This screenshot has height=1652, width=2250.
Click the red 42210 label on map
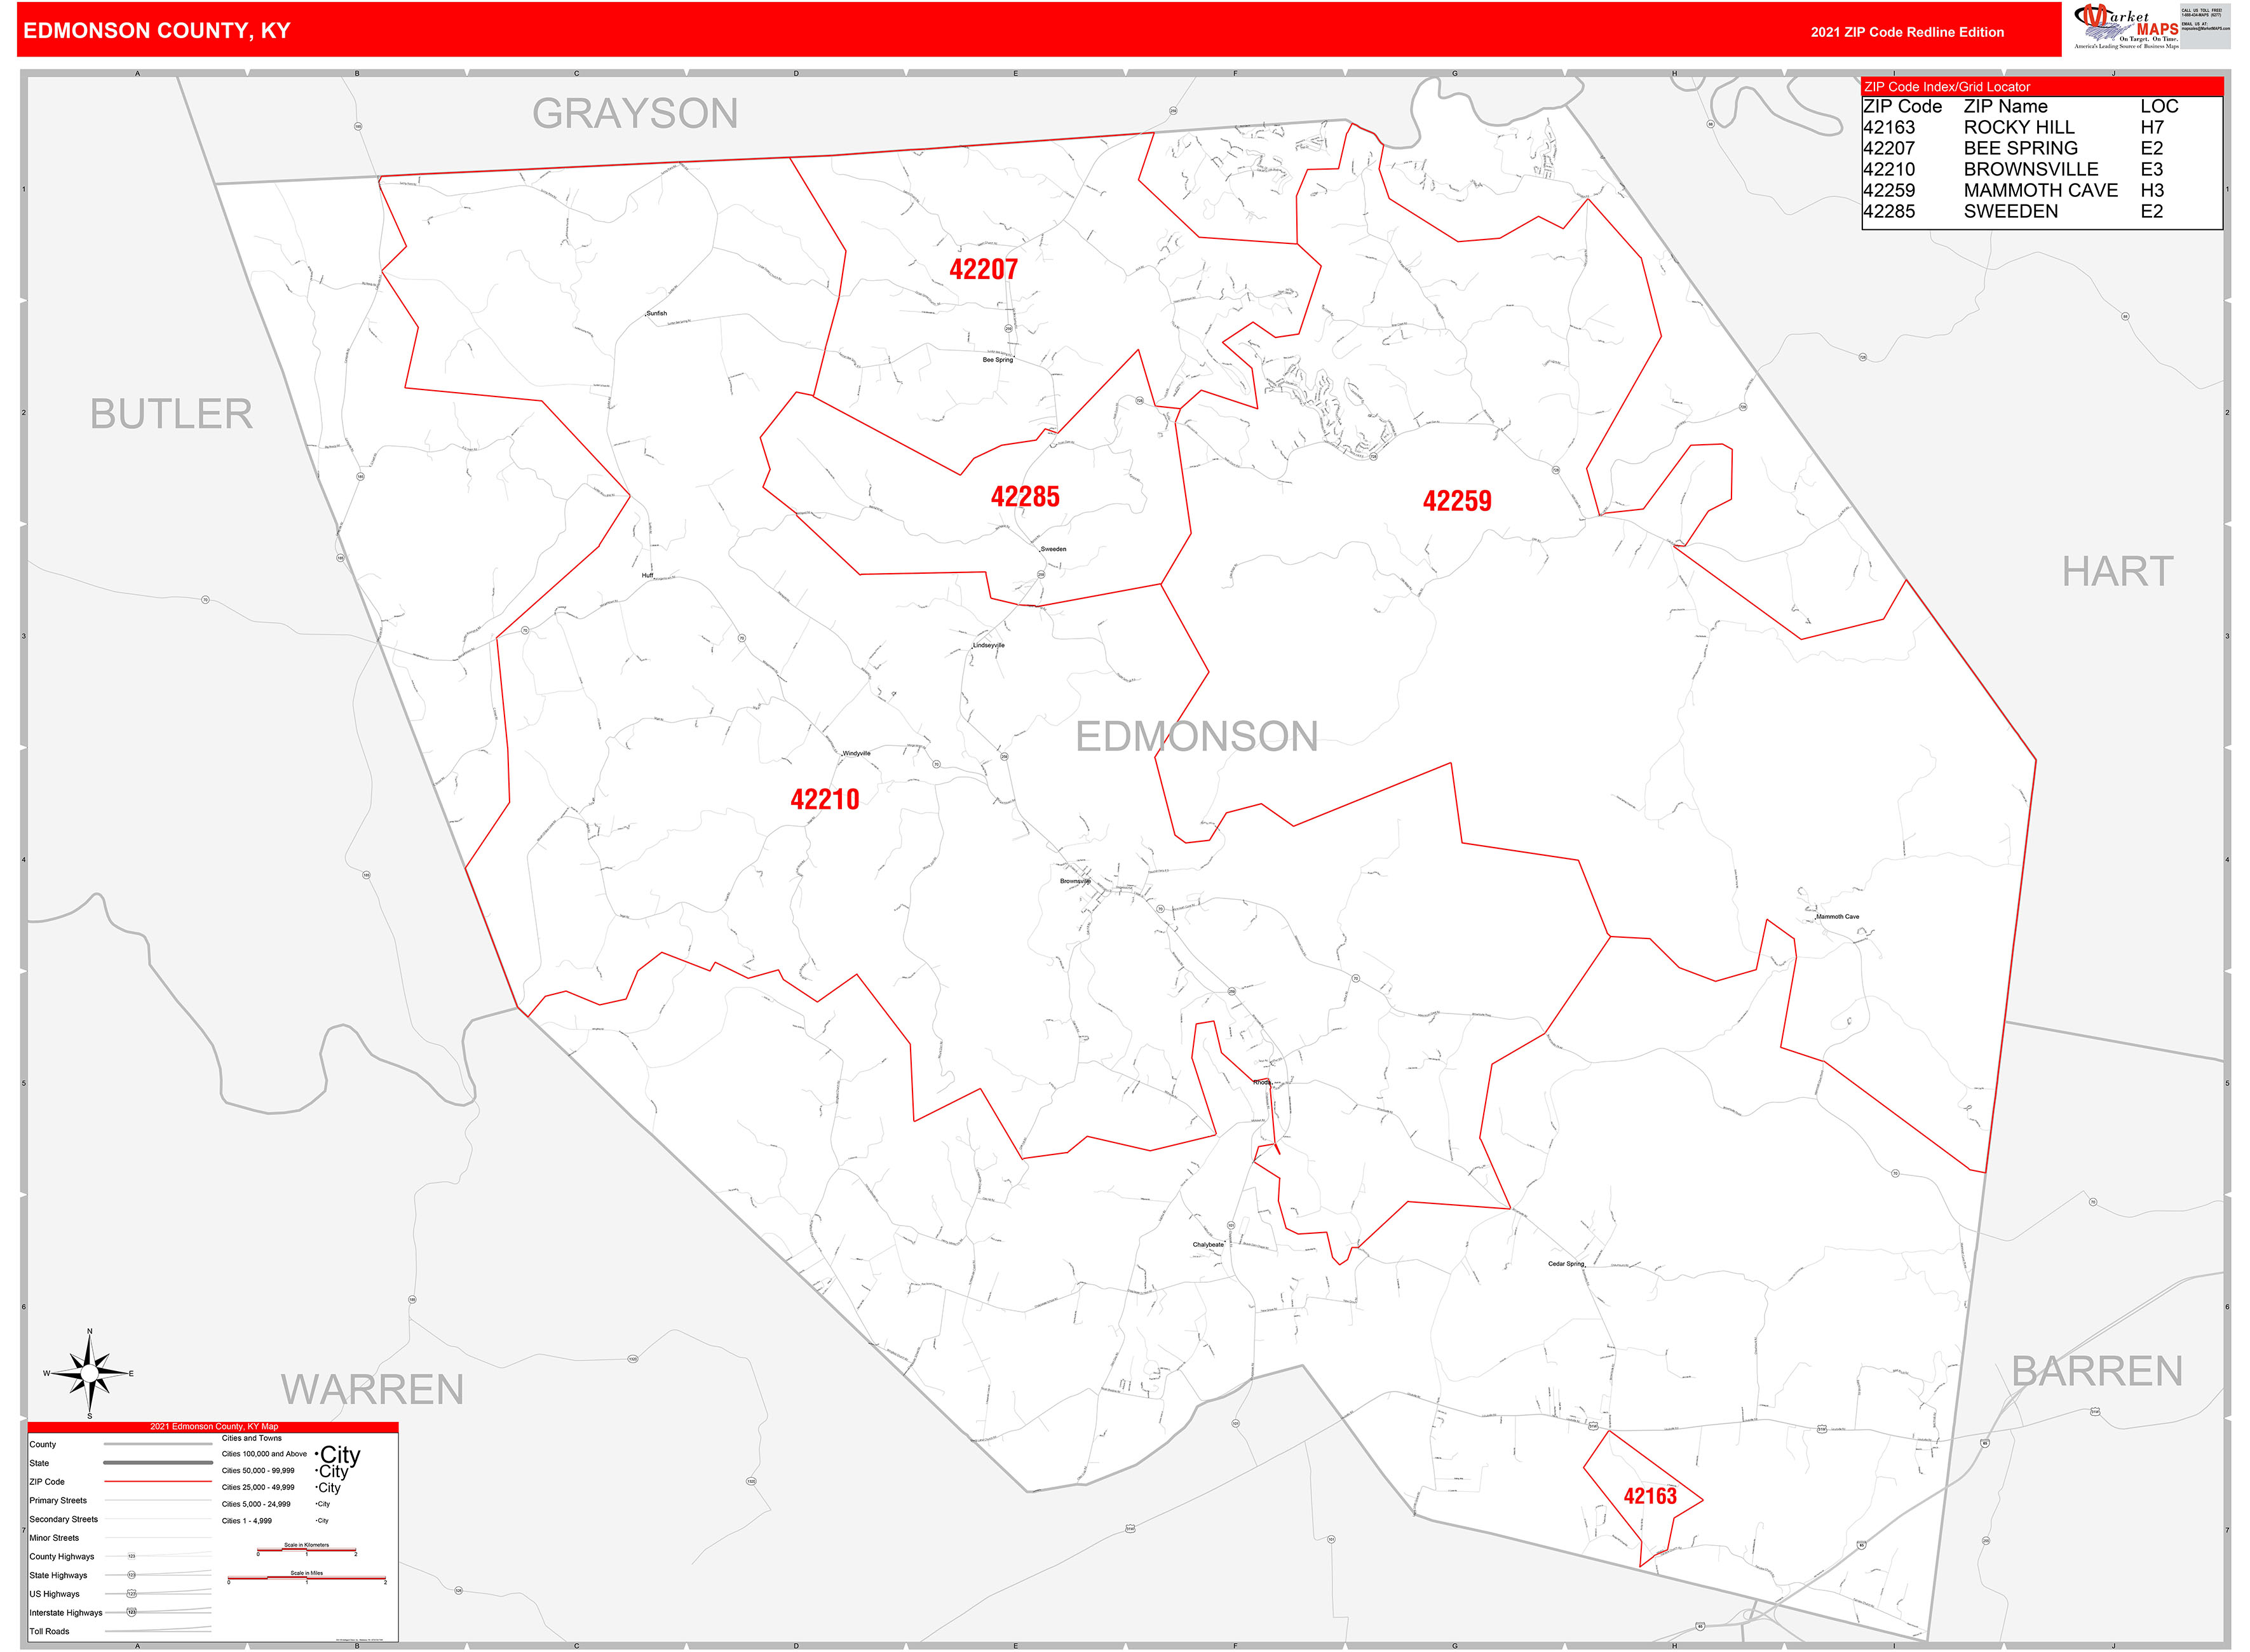[x=825, y=799]
